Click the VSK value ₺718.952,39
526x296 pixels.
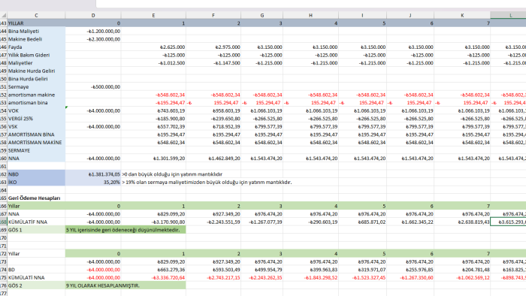coord(213,127)
